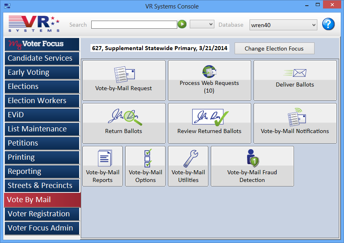The width and height of the screenshot is (344, 243).
Task: Select the Vote By Mail module
Action: coord(42,200)
